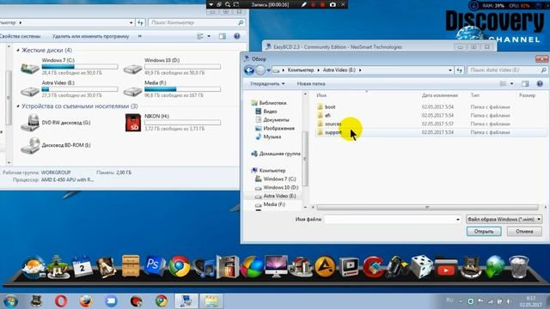Viewport: 550px width, 309px height.
Task: Select the efi folder row
Action: pos(431,115)
